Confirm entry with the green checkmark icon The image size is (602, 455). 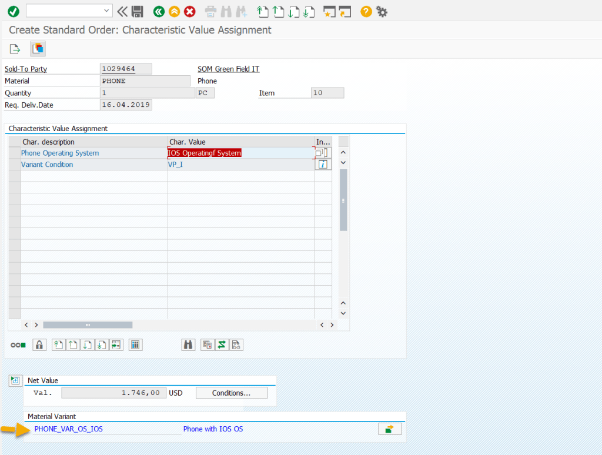(x=14, y=12)
